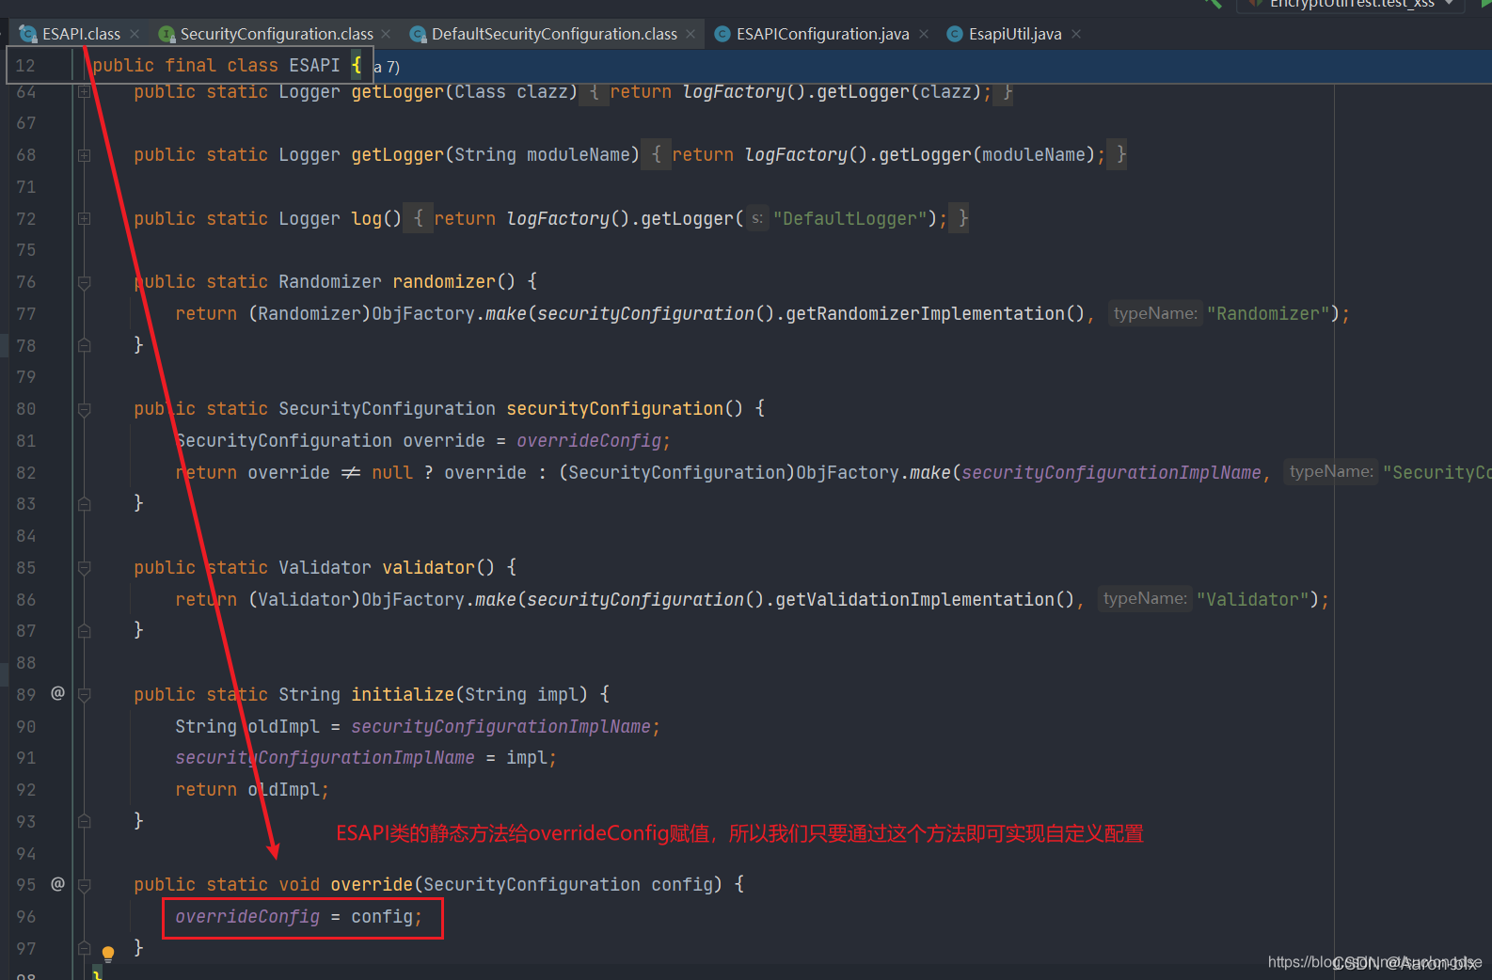
Task: Click securityConfigurationImplName on line 90
Action: coord(500,726)
